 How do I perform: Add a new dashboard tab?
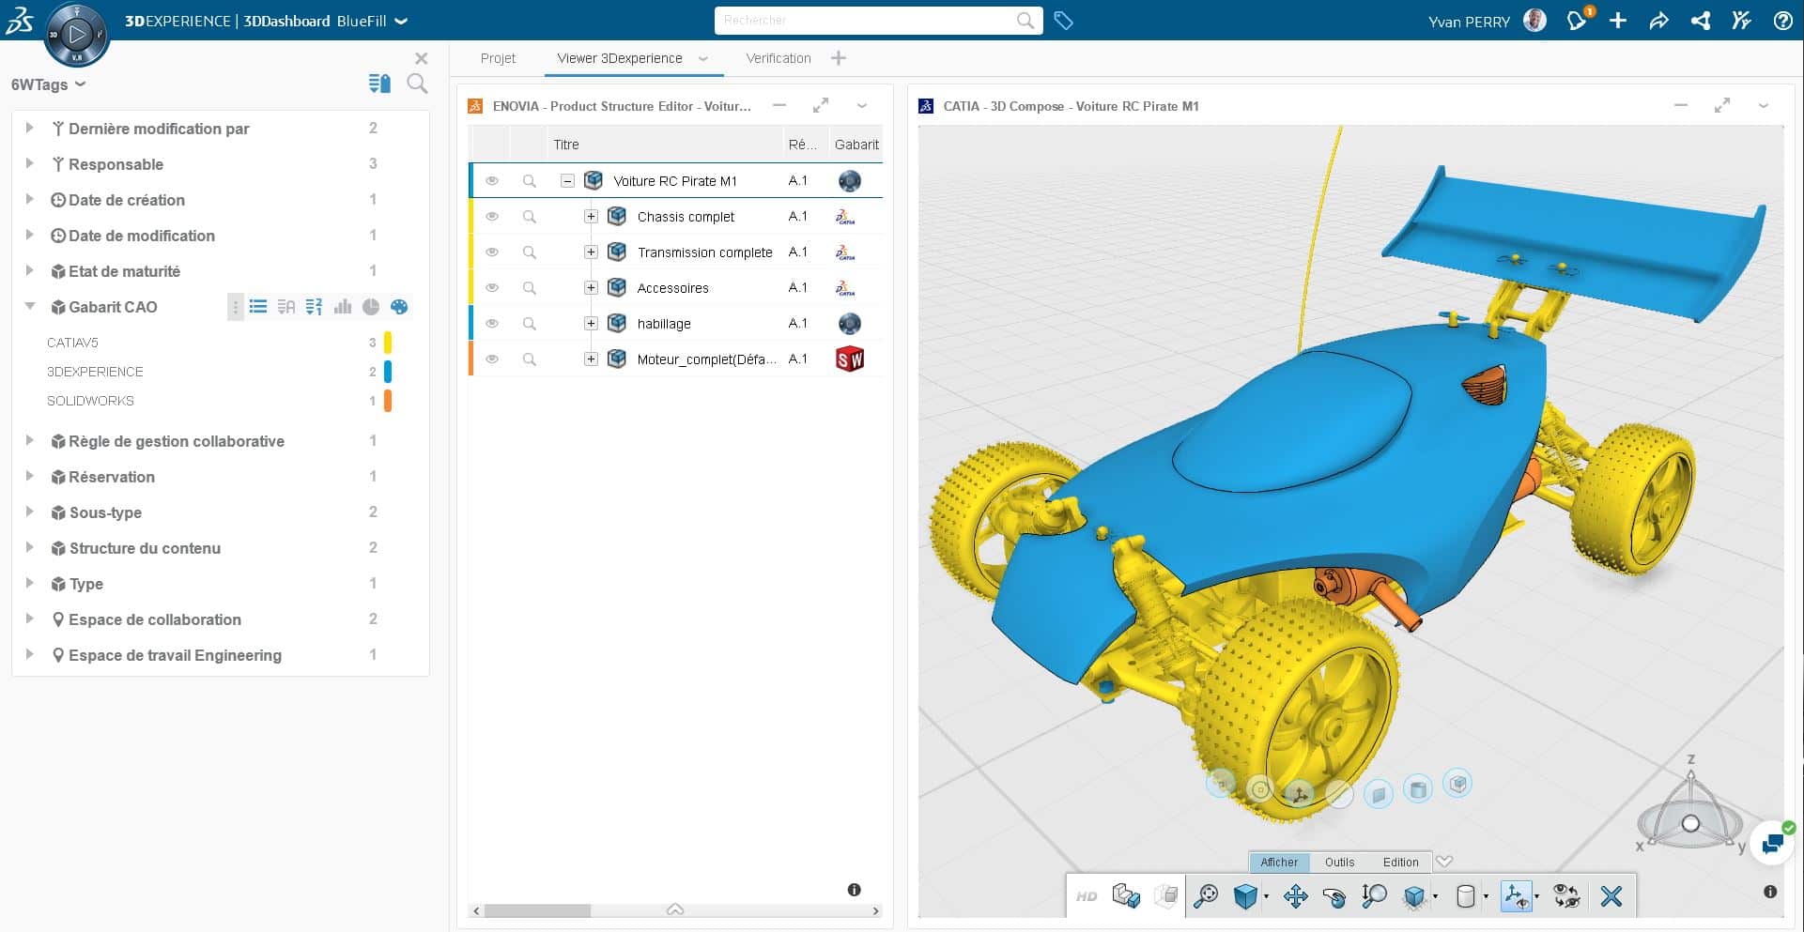pos(839,58)
